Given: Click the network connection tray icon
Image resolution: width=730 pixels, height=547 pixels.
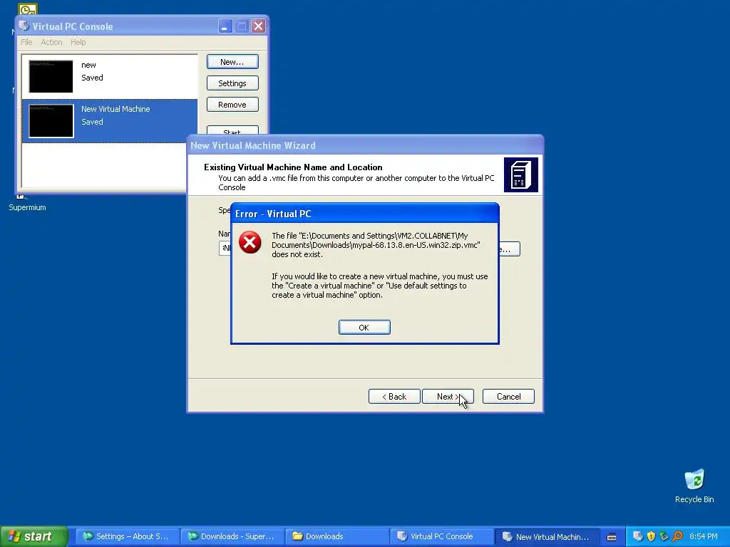Looking at the screenshot, I should click(x=664, y=536).
